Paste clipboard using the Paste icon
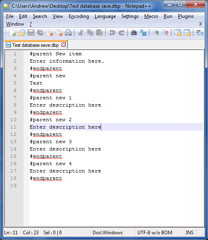Viewport: 208px width, 240px height. (100, 33)
